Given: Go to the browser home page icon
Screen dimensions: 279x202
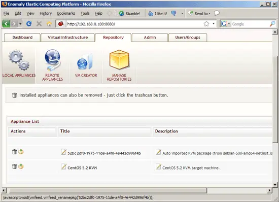Looking at the screenshot, I should point(49,24).
